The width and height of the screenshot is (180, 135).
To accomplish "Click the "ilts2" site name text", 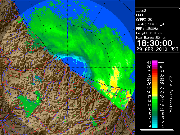I will pyautogui.click(x=141, y=11).
